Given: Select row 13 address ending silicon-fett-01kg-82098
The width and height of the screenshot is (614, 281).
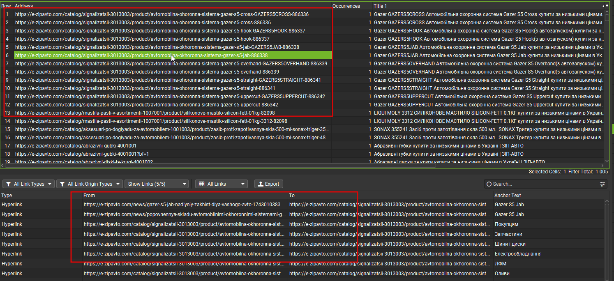Looking at the screenshot, I should (145, 113).
